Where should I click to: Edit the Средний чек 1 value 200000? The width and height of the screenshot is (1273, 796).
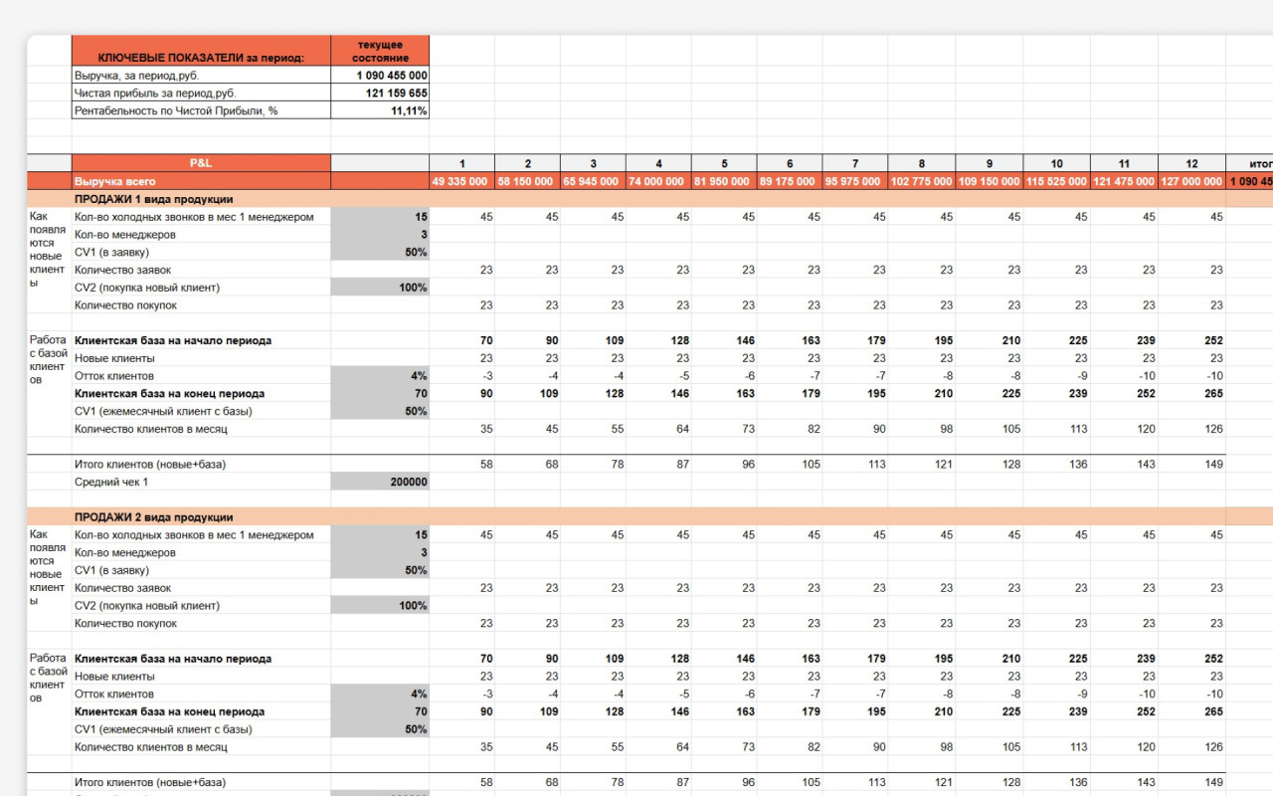coord(380,482)
